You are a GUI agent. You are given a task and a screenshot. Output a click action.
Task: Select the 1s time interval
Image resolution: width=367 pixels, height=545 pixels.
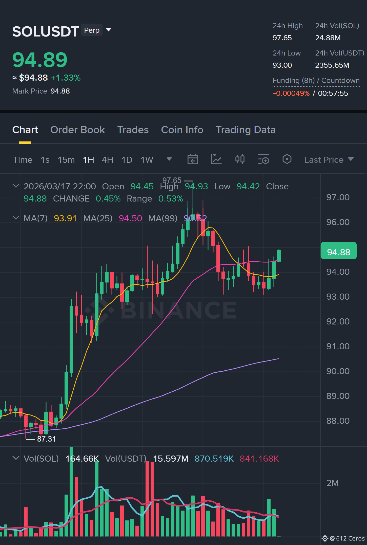(45, 160)
